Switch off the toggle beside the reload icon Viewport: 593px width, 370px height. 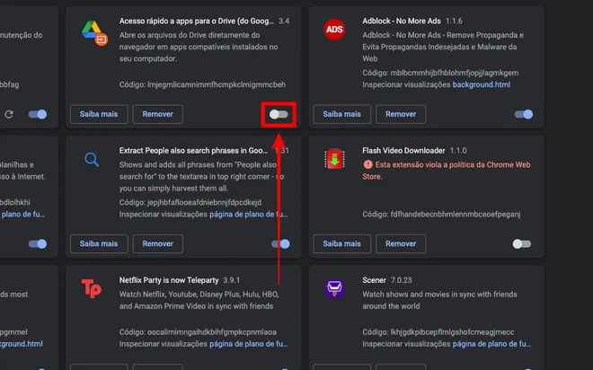point(38,114)
